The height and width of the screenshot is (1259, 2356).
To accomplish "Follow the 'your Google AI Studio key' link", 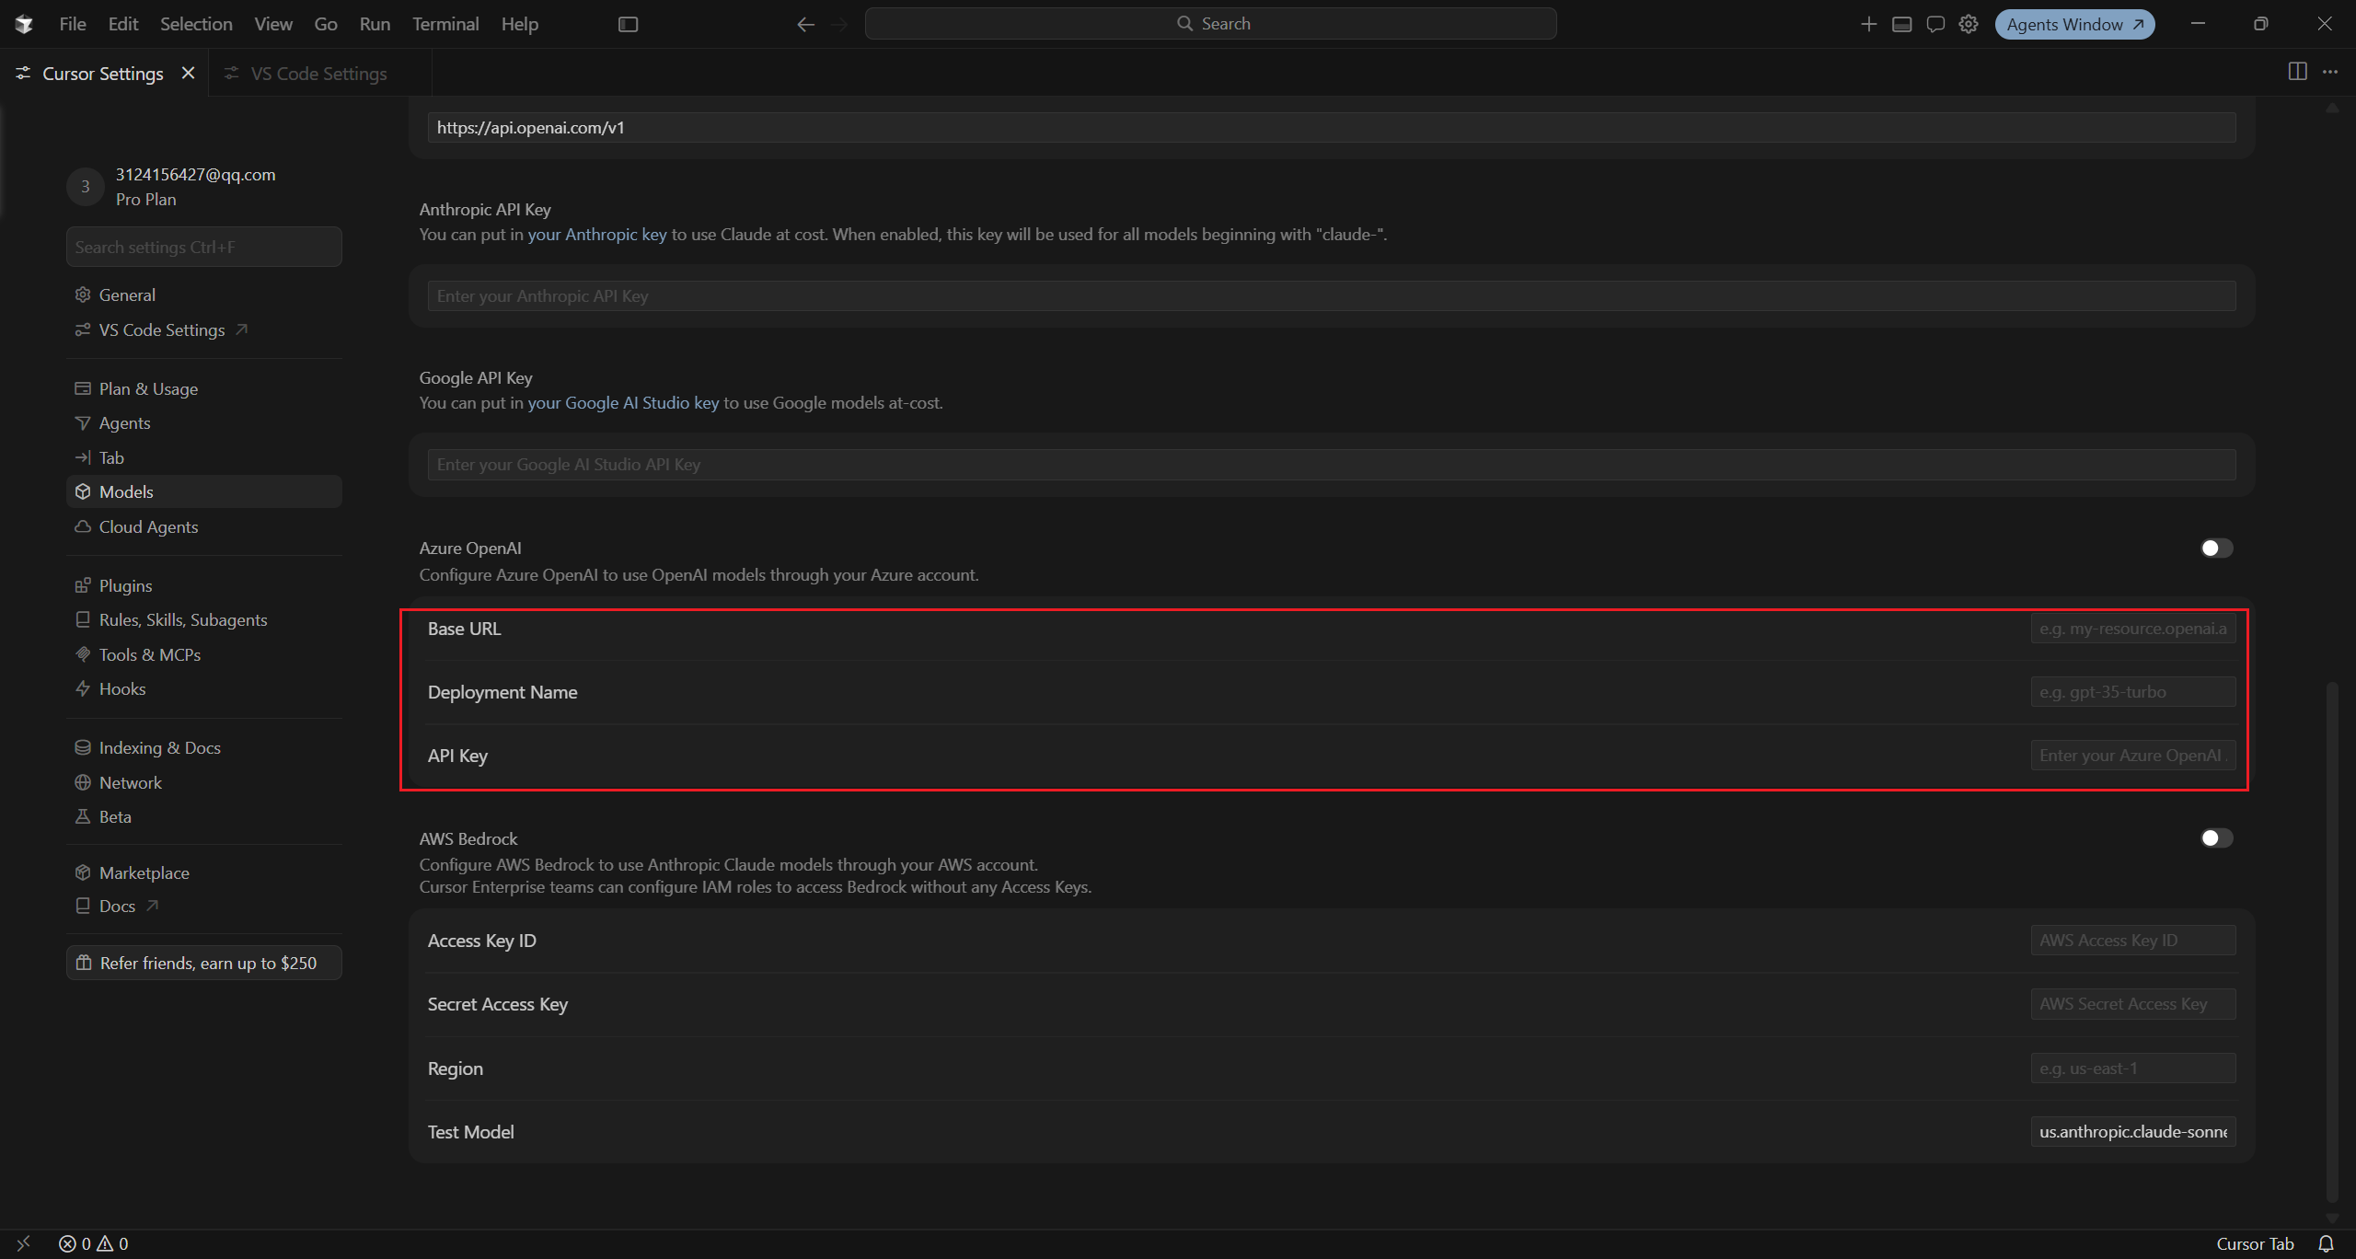I will pos(623,403).
